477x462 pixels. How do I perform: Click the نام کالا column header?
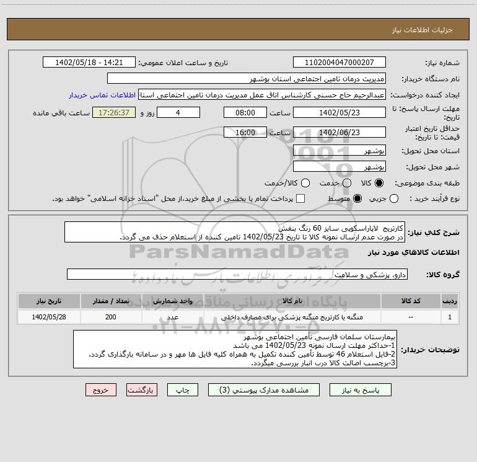click(x=292, y=301)
